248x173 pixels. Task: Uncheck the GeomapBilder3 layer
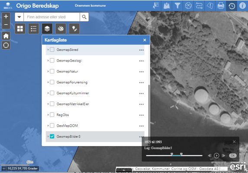click(x=52, y=136)
